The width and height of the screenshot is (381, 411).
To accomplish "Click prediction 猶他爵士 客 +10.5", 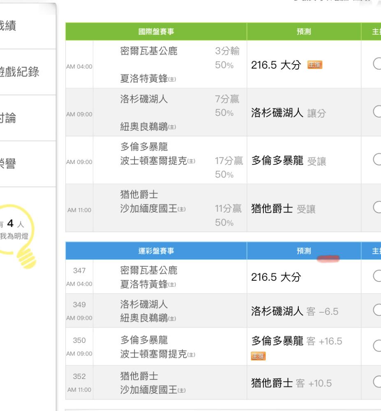I will tap(292, 383).
